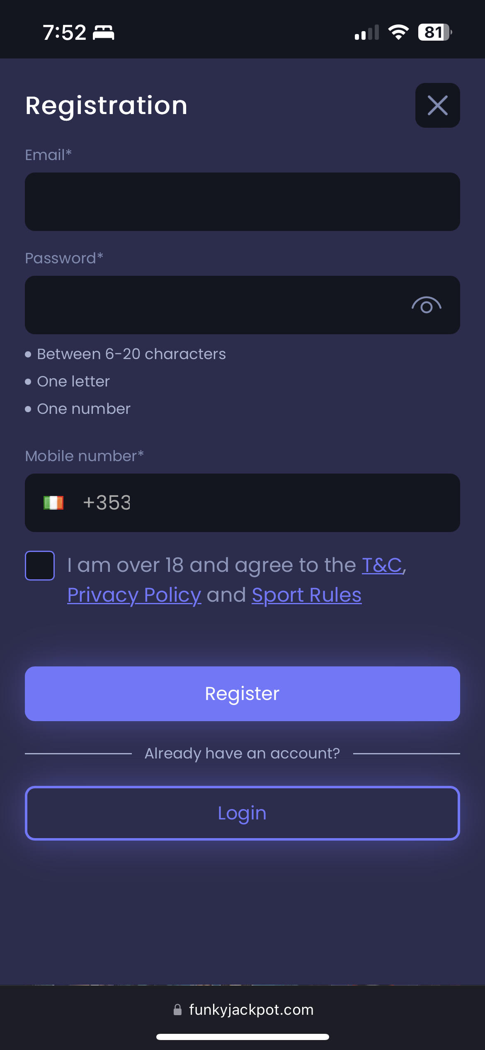
Task: Tap the +353 country dial code
Action: [107, 503]
